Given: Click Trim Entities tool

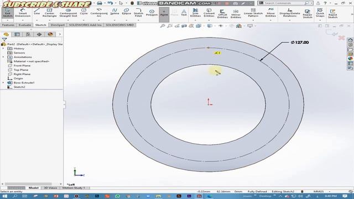Looking at the screenshot, I should [x=195, y=13].
